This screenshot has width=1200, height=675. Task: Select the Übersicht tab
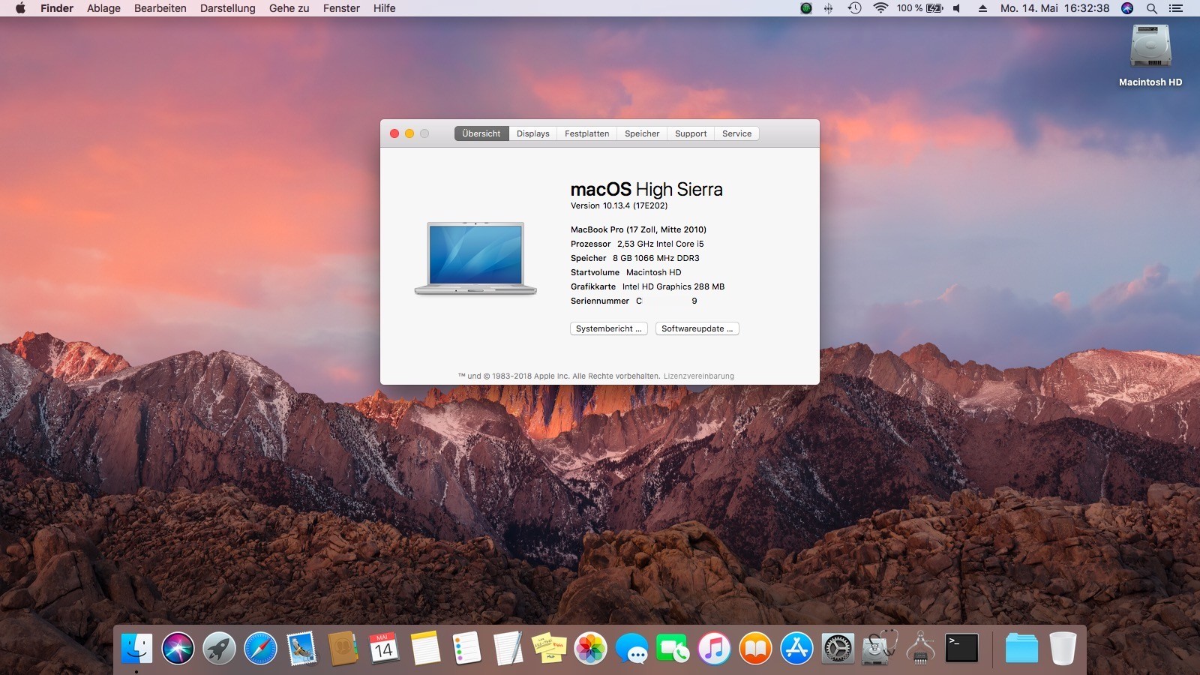pos(481,133)
